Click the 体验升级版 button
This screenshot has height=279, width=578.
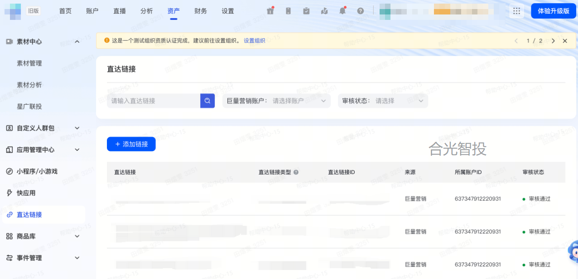pos(554,11)
